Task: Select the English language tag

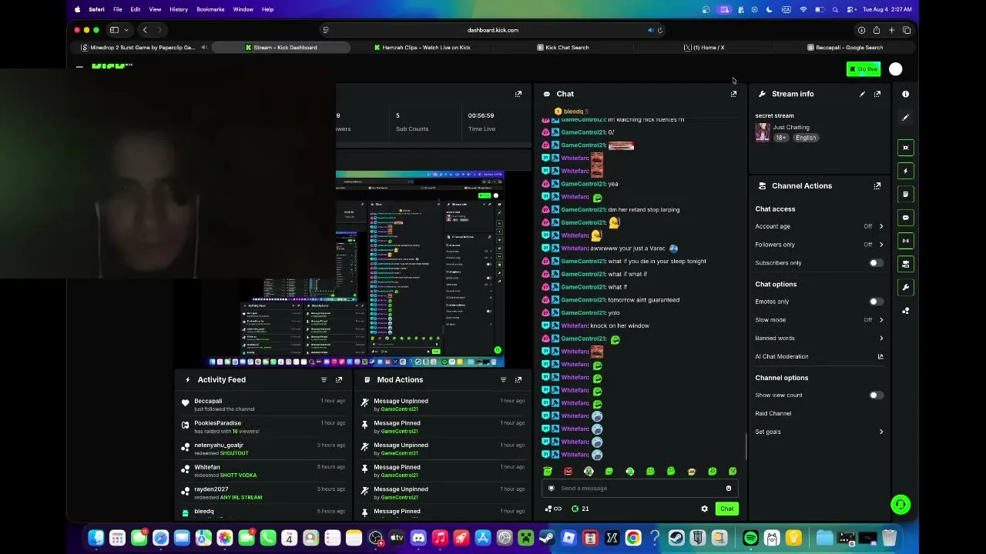Action: pyautogui.click(x=806, y=138)
